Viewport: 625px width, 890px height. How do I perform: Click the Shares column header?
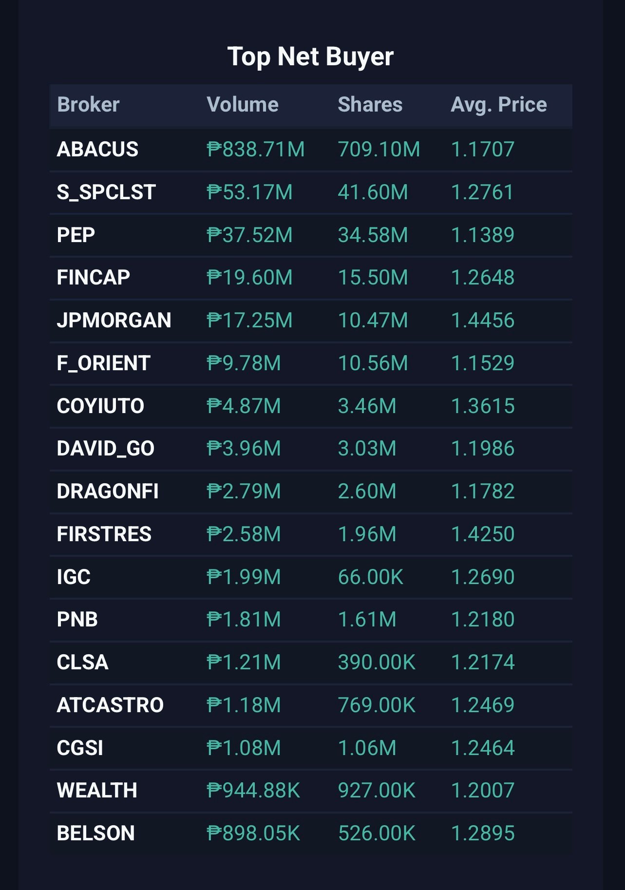click(370, 105)
